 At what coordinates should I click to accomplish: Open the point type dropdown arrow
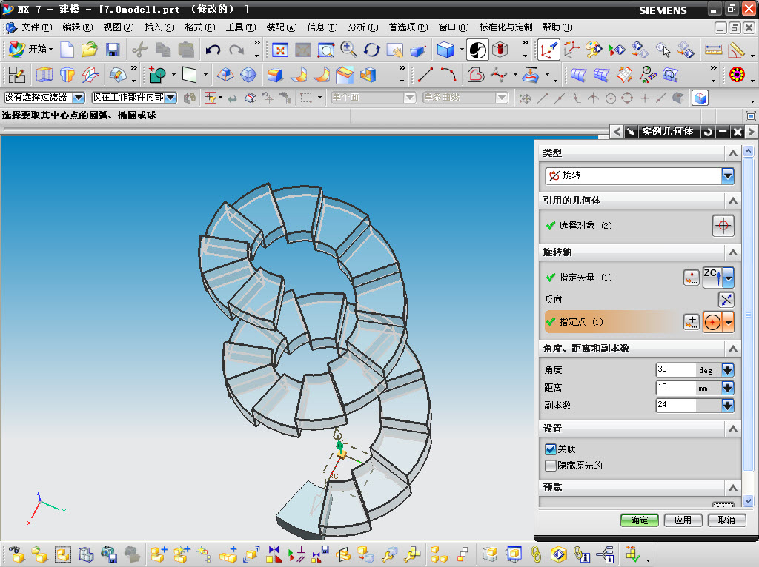pyautogui.click(x=729, y=322)
